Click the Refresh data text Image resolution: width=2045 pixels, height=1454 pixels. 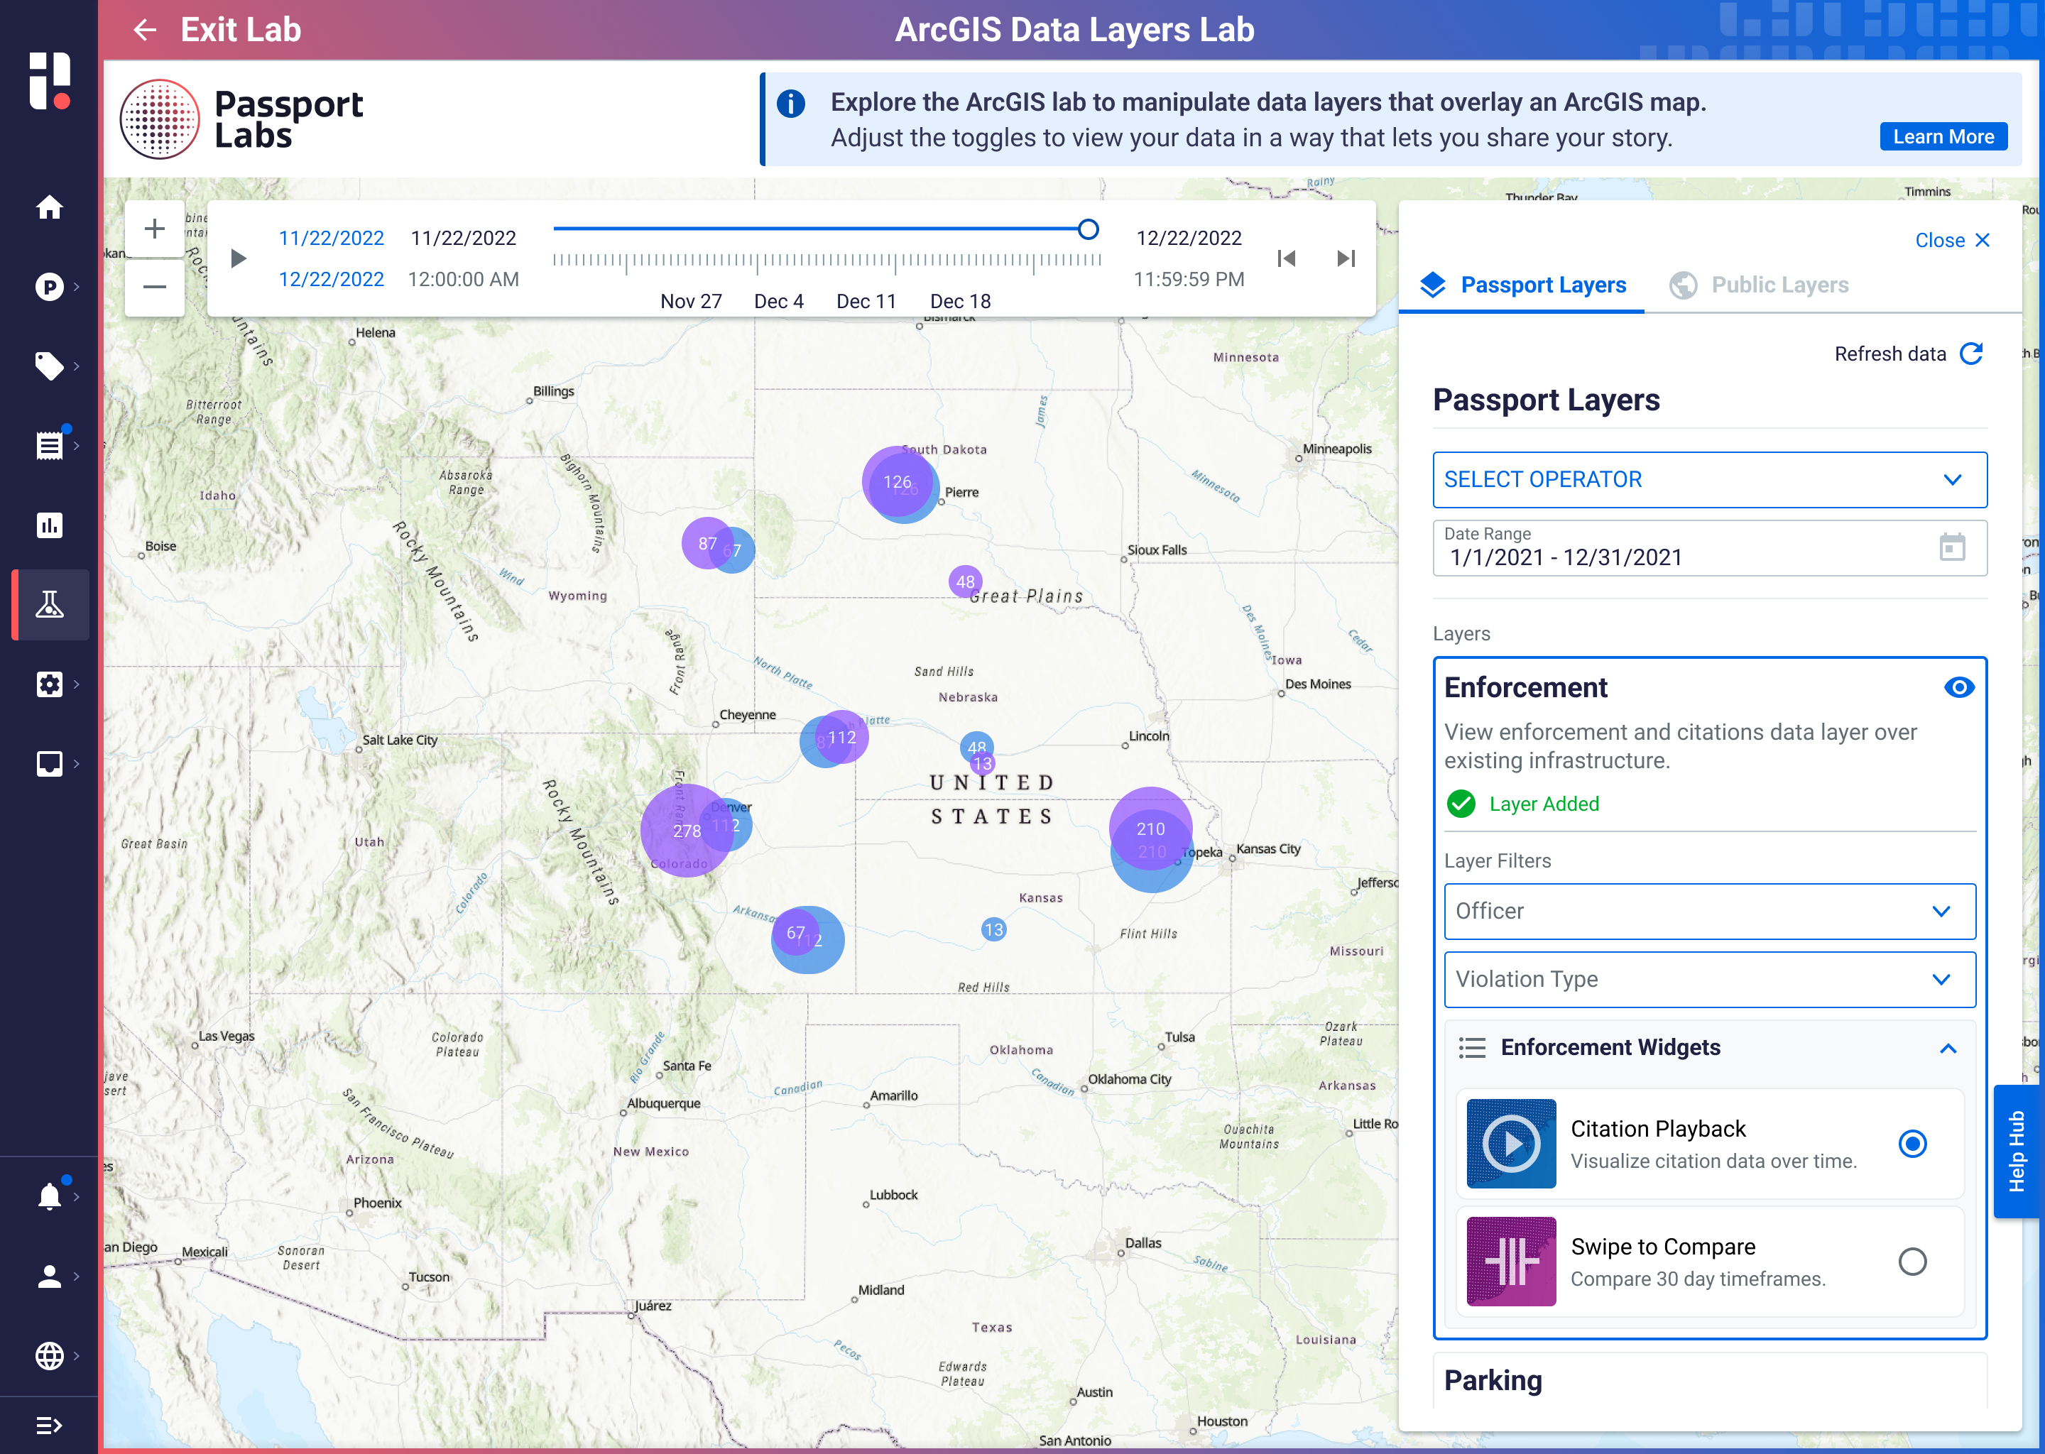coord(1889,354)
